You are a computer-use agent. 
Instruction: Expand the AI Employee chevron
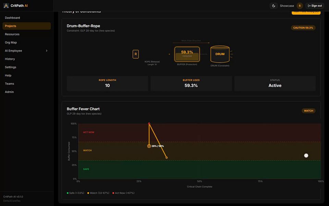pos(47,51)
